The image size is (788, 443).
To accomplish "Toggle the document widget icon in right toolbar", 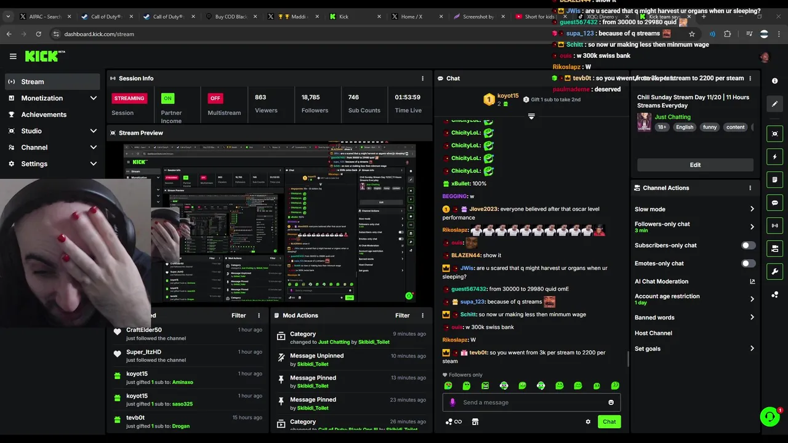I will coord(774,180).
